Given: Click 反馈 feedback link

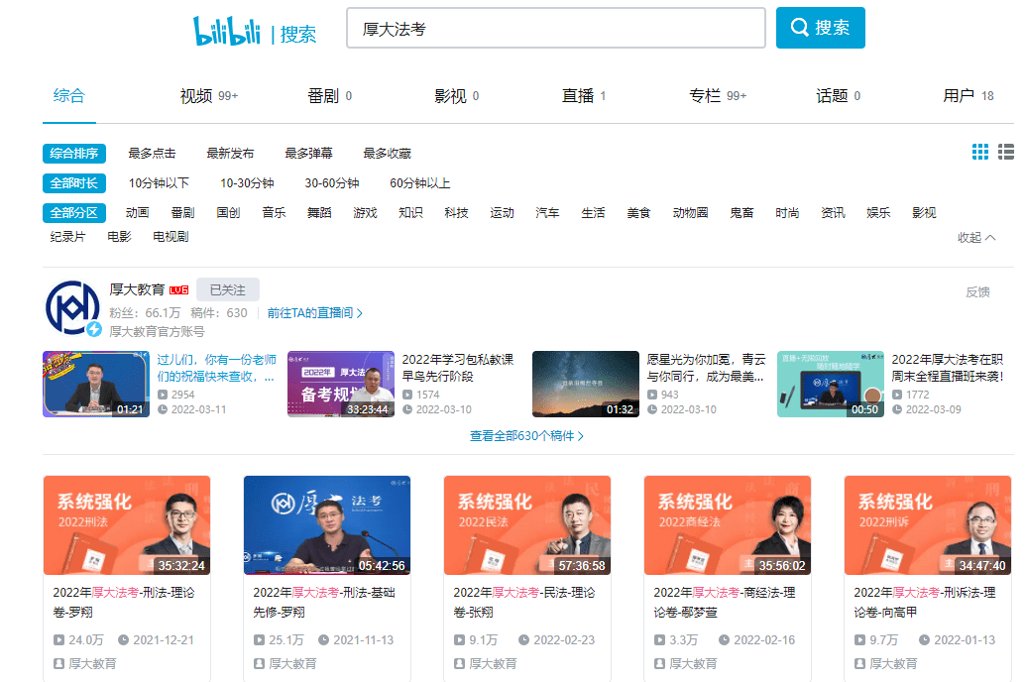Looking at the screenshot, I should click(978, 292).
